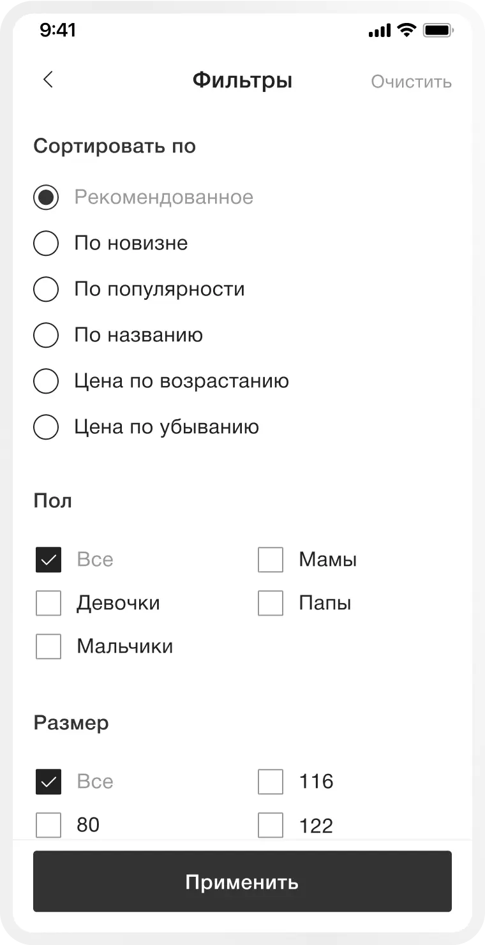Tap the cellular signal strength icon
485x945 pixels.
[379, 29]
